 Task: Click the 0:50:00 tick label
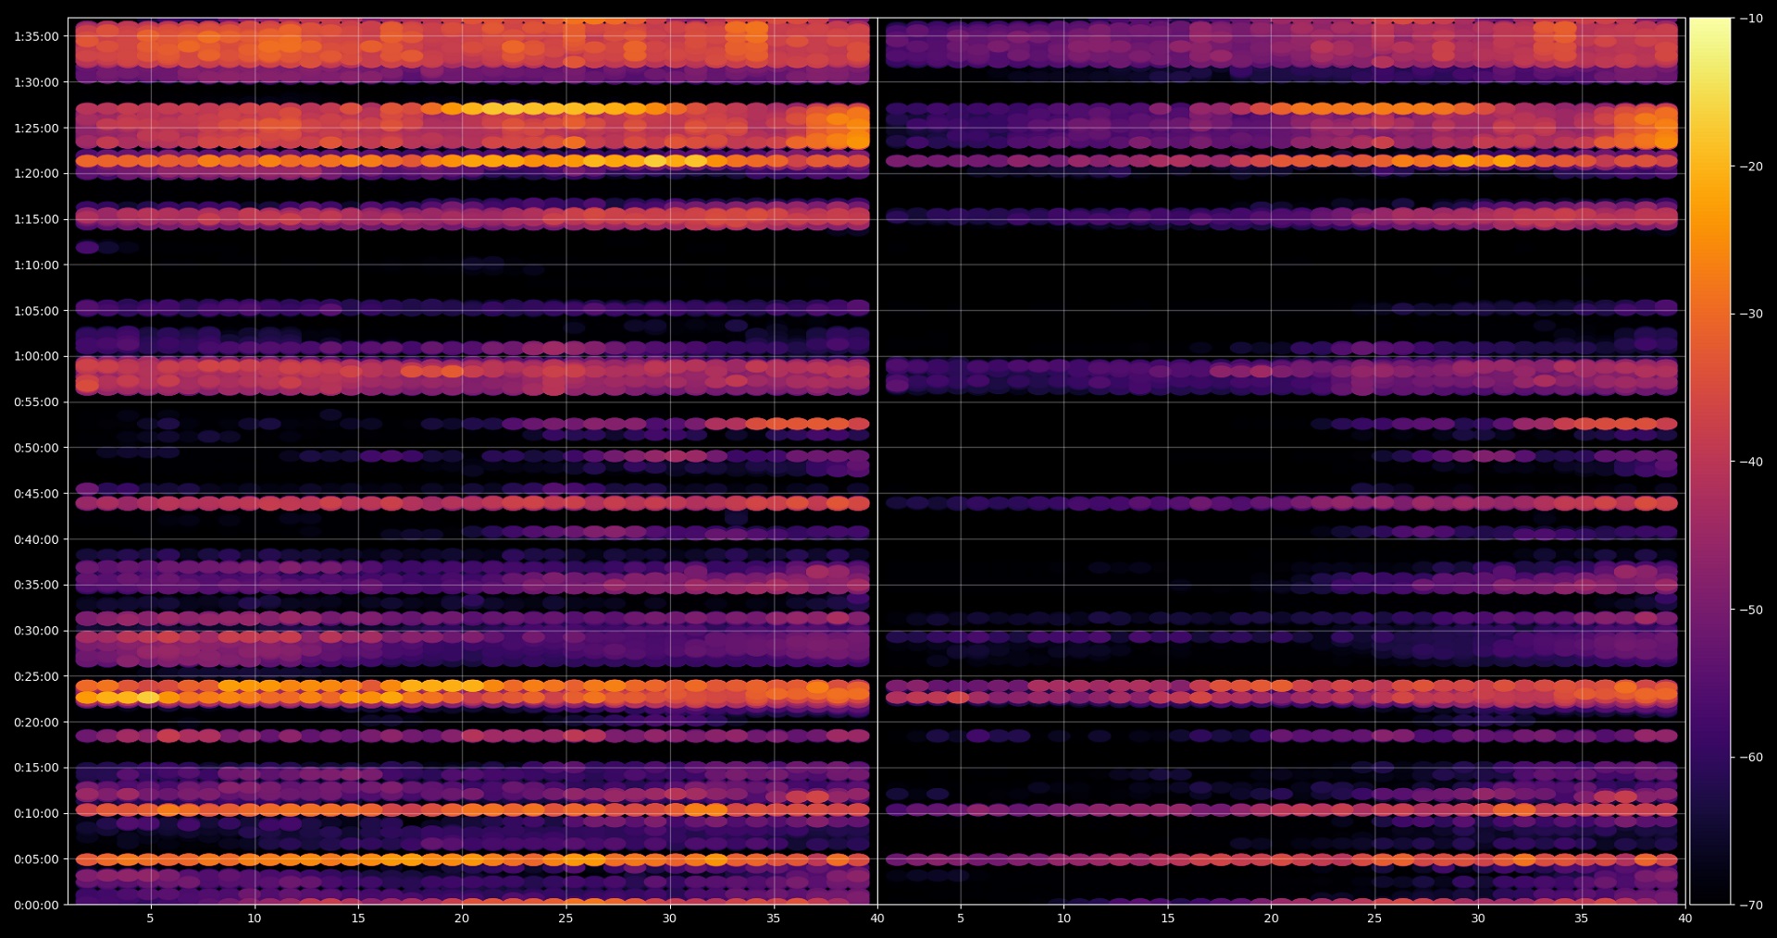pyautogui.click(x=36, y=448)
